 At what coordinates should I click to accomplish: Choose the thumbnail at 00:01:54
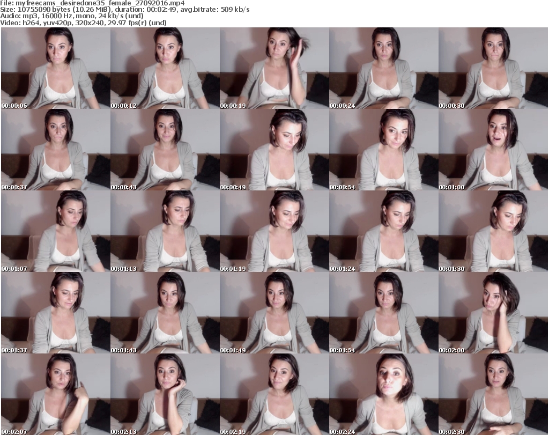(383, 313)
